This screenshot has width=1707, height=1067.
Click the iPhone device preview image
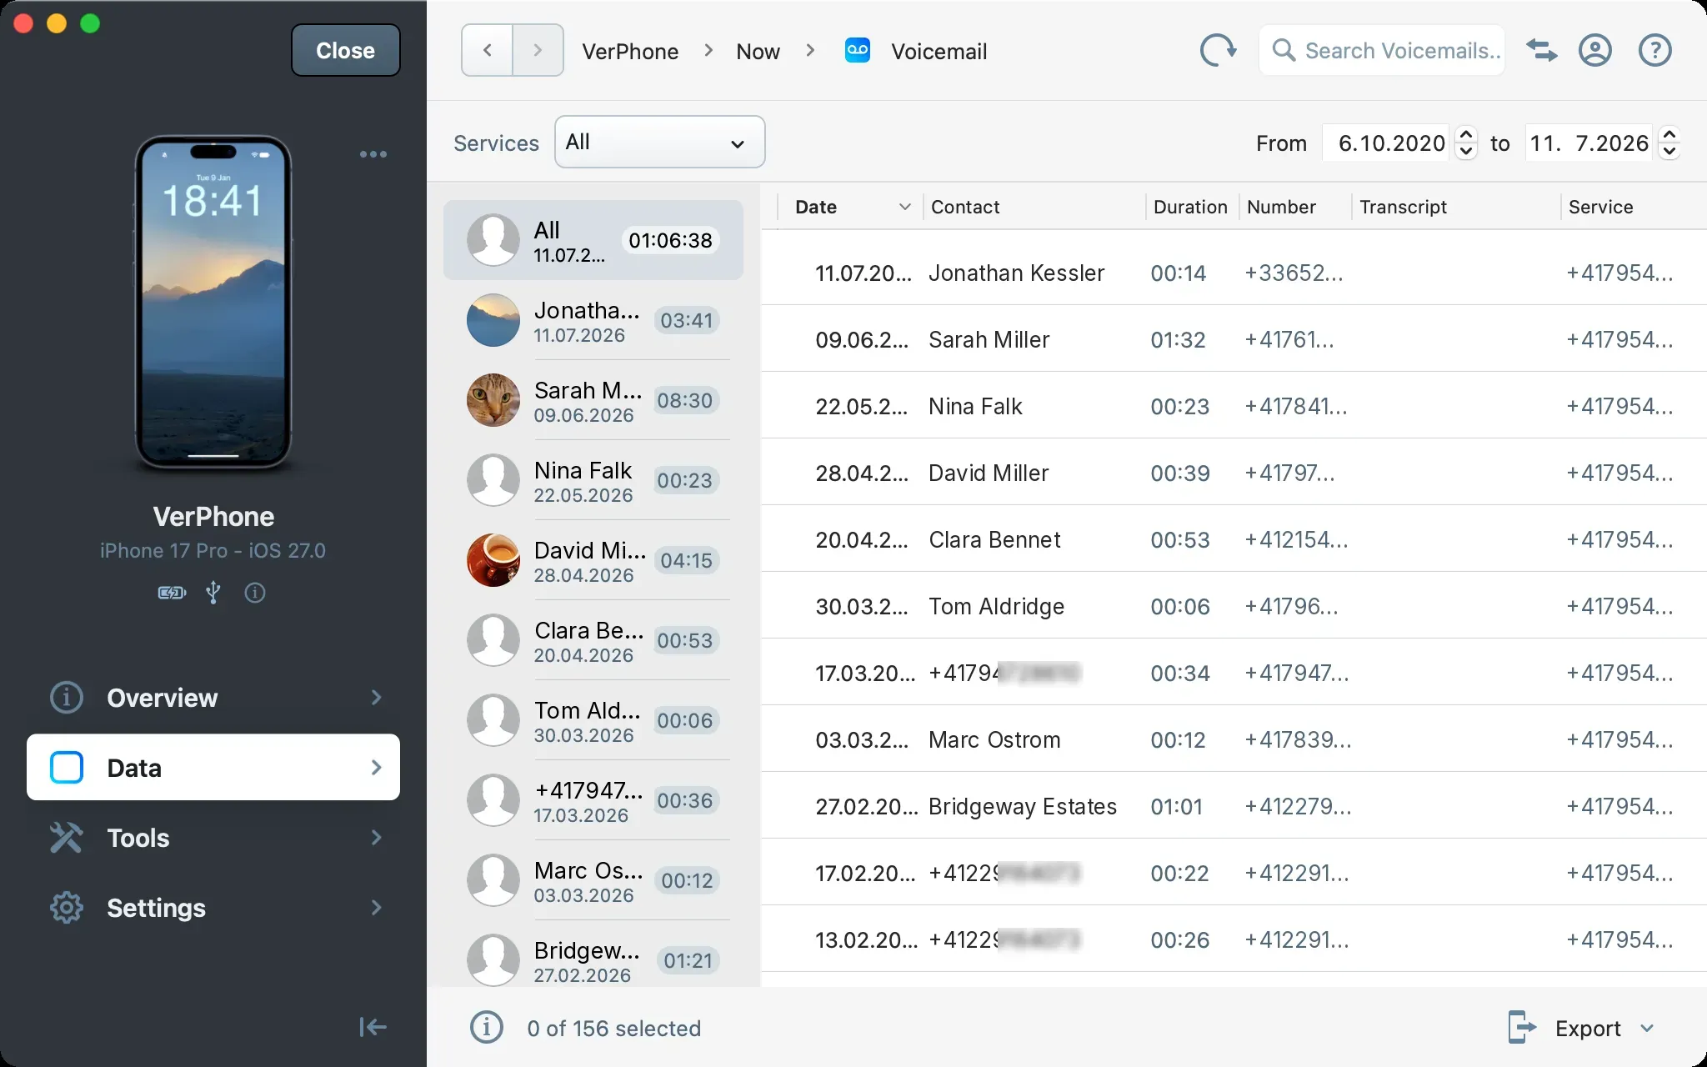(x=213, y=303)
